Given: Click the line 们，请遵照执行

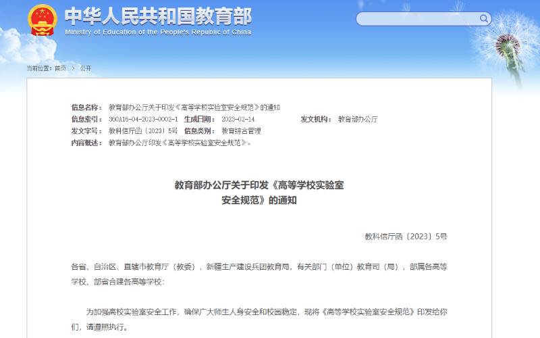Looking at the screenshot, I should pos(99,327).
